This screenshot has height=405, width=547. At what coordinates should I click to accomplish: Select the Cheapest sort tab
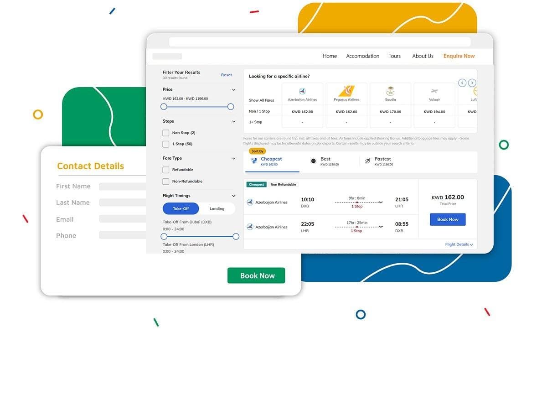[x=272, y=161]
